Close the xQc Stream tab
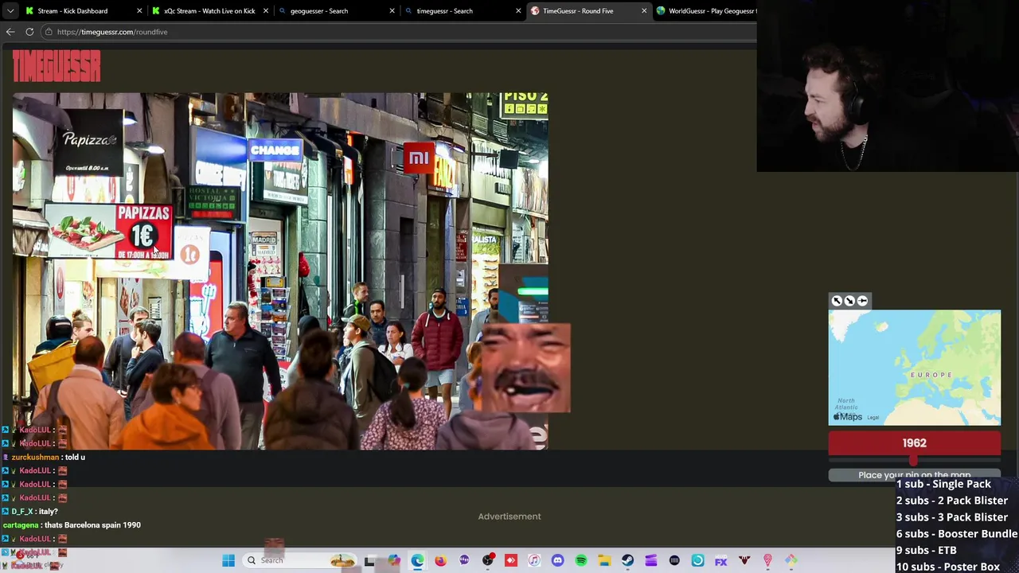Viewport: 1019px width, 573px height. click(x=265, y=11)
